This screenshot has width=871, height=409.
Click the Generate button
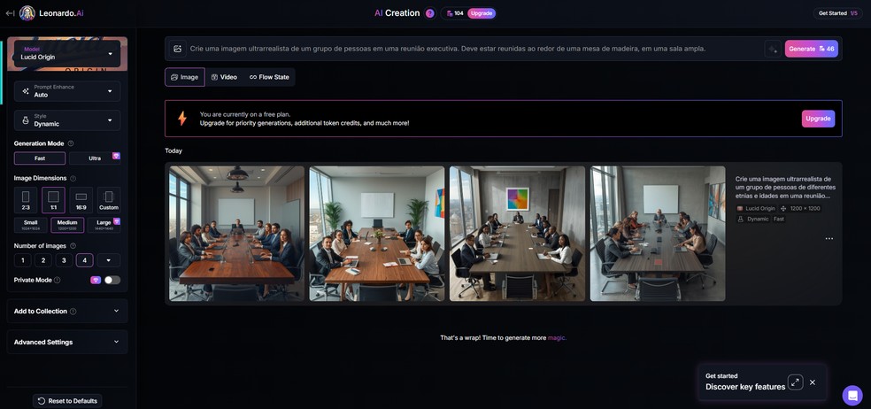click(812, 49)
